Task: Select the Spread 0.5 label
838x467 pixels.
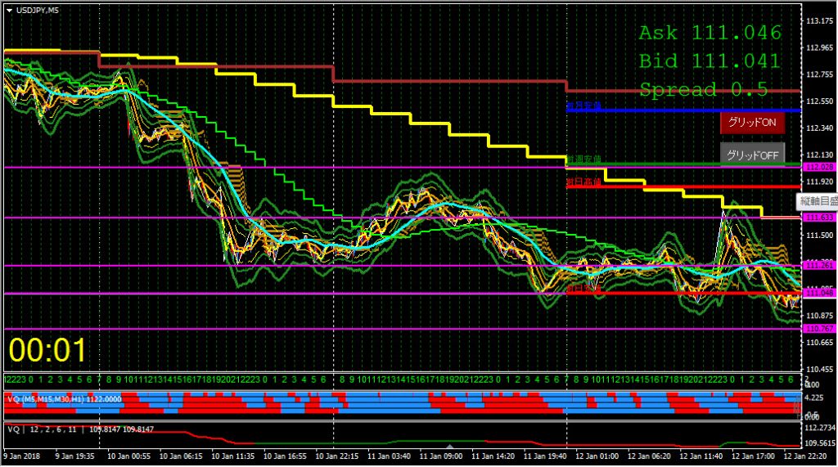Action: tap(704, 89)
